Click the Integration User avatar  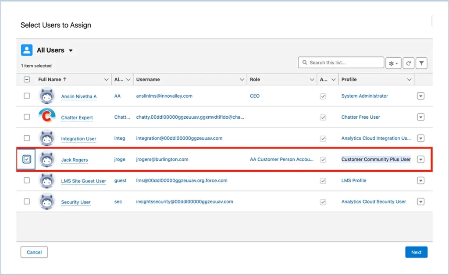click(x=46, y=138)
